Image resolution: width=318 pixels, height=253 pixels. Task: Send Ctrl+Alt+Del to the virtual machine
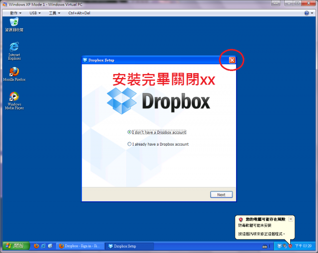(x=79, y=13)
